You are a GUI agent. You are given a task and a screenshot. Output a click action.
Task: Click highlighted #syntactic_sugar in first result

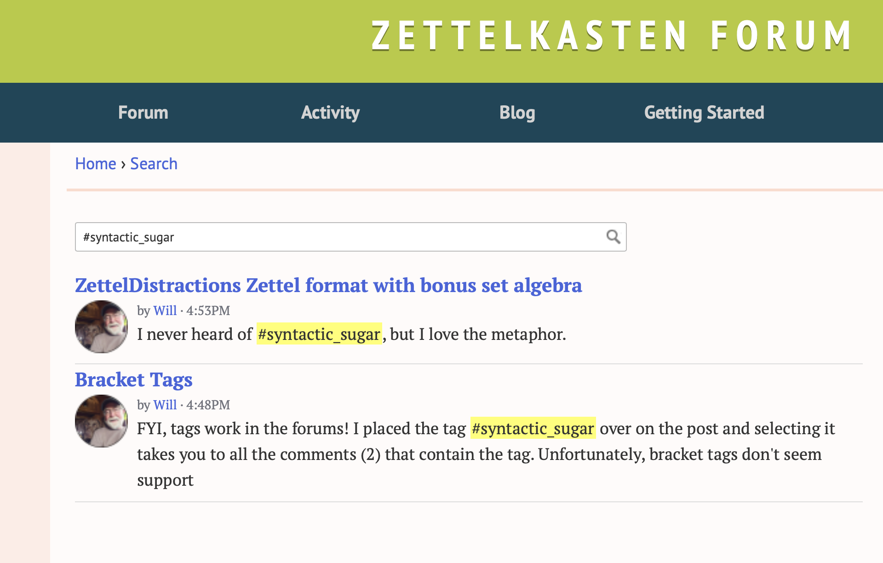coord(319,334)
